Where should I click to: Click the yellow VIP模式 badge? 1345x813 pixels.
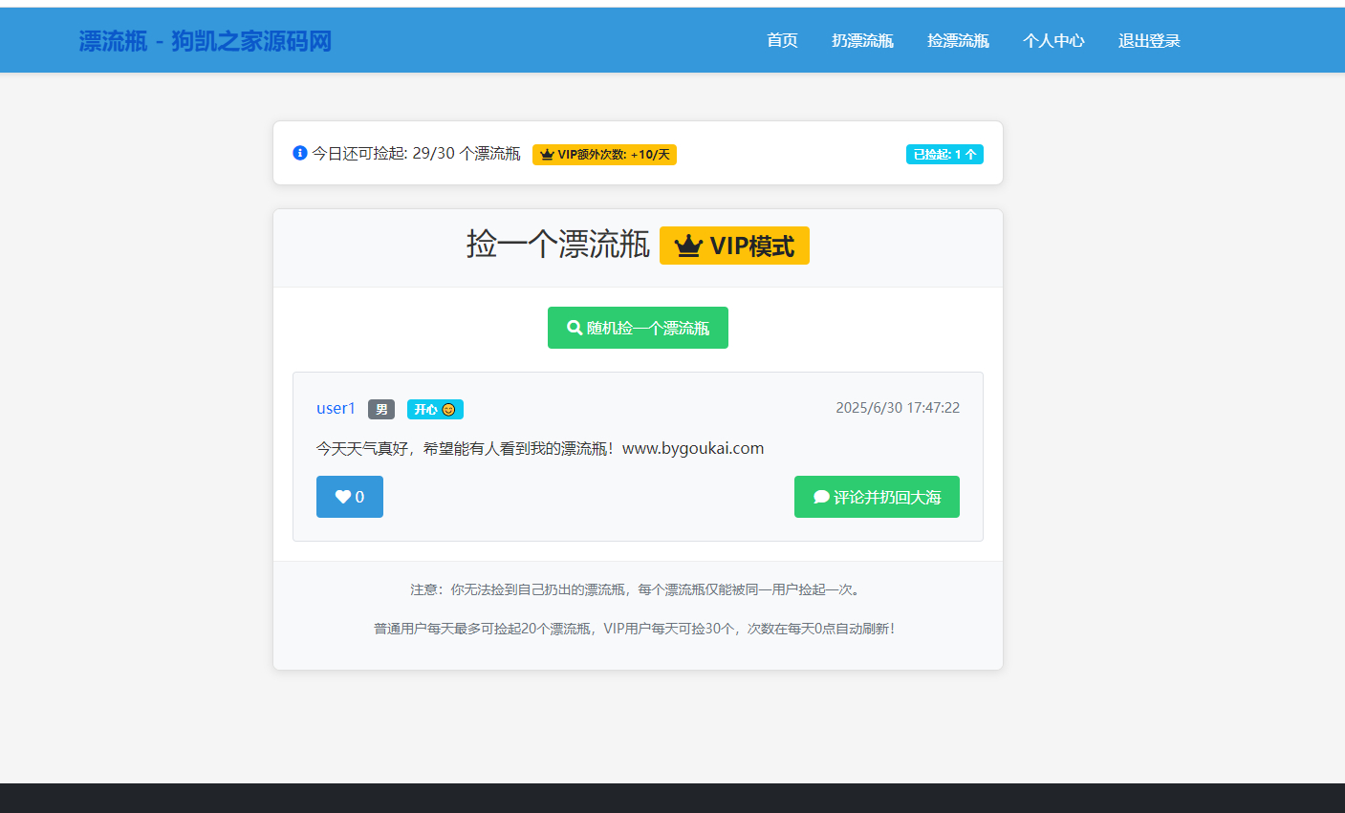coord(734,246)
